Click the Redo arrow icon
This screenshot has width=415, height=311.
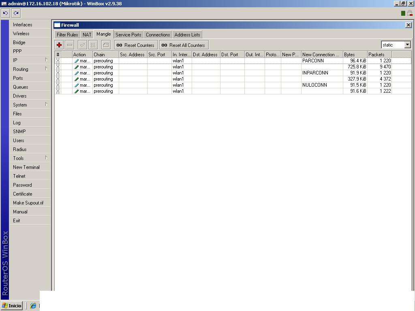pos(16,13)
